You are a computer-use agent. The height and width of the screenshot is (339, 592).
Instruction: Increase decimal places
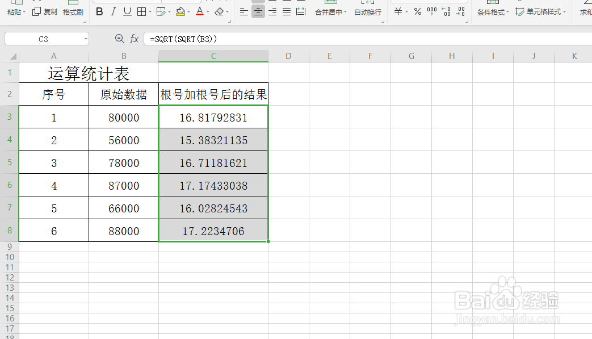tap(446, 12)
